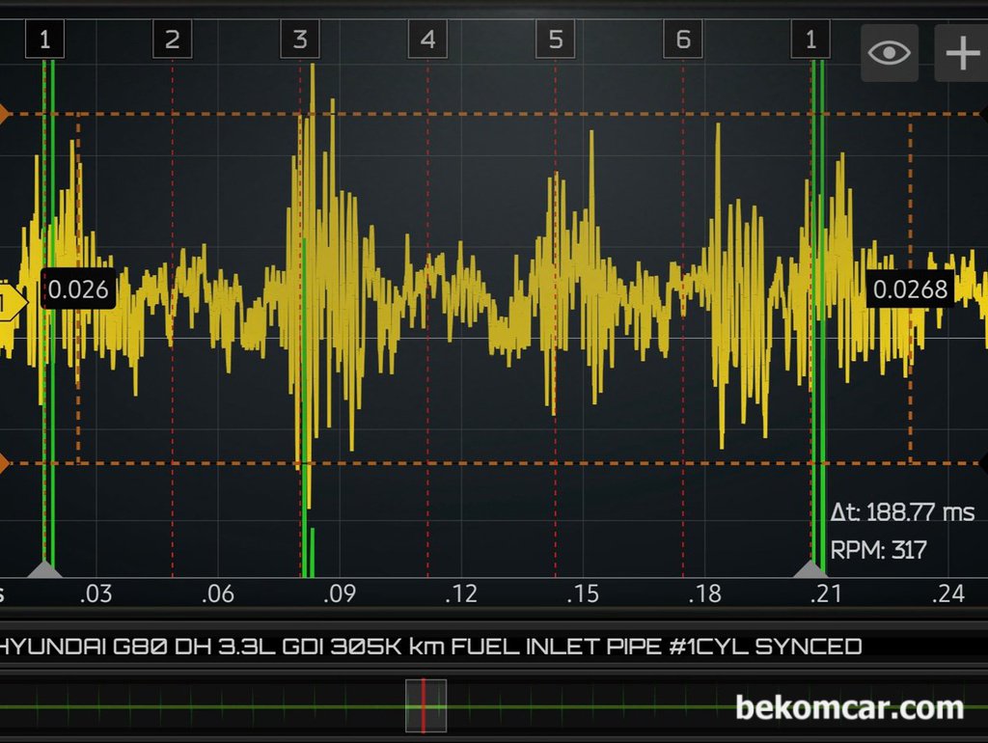Select cylinder 4 marker box
988x743 pixels.
(x=427, y=41)
